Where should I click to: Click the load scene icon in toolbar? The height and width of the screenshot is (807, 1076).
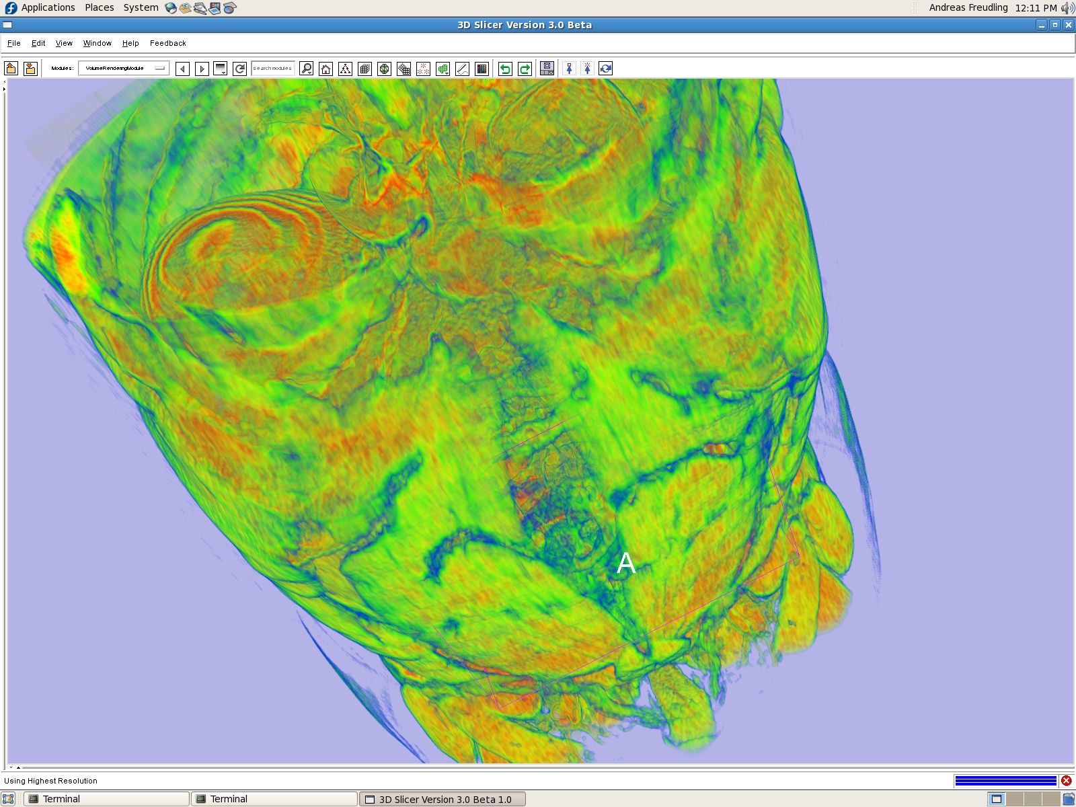(x=11, y=69)
